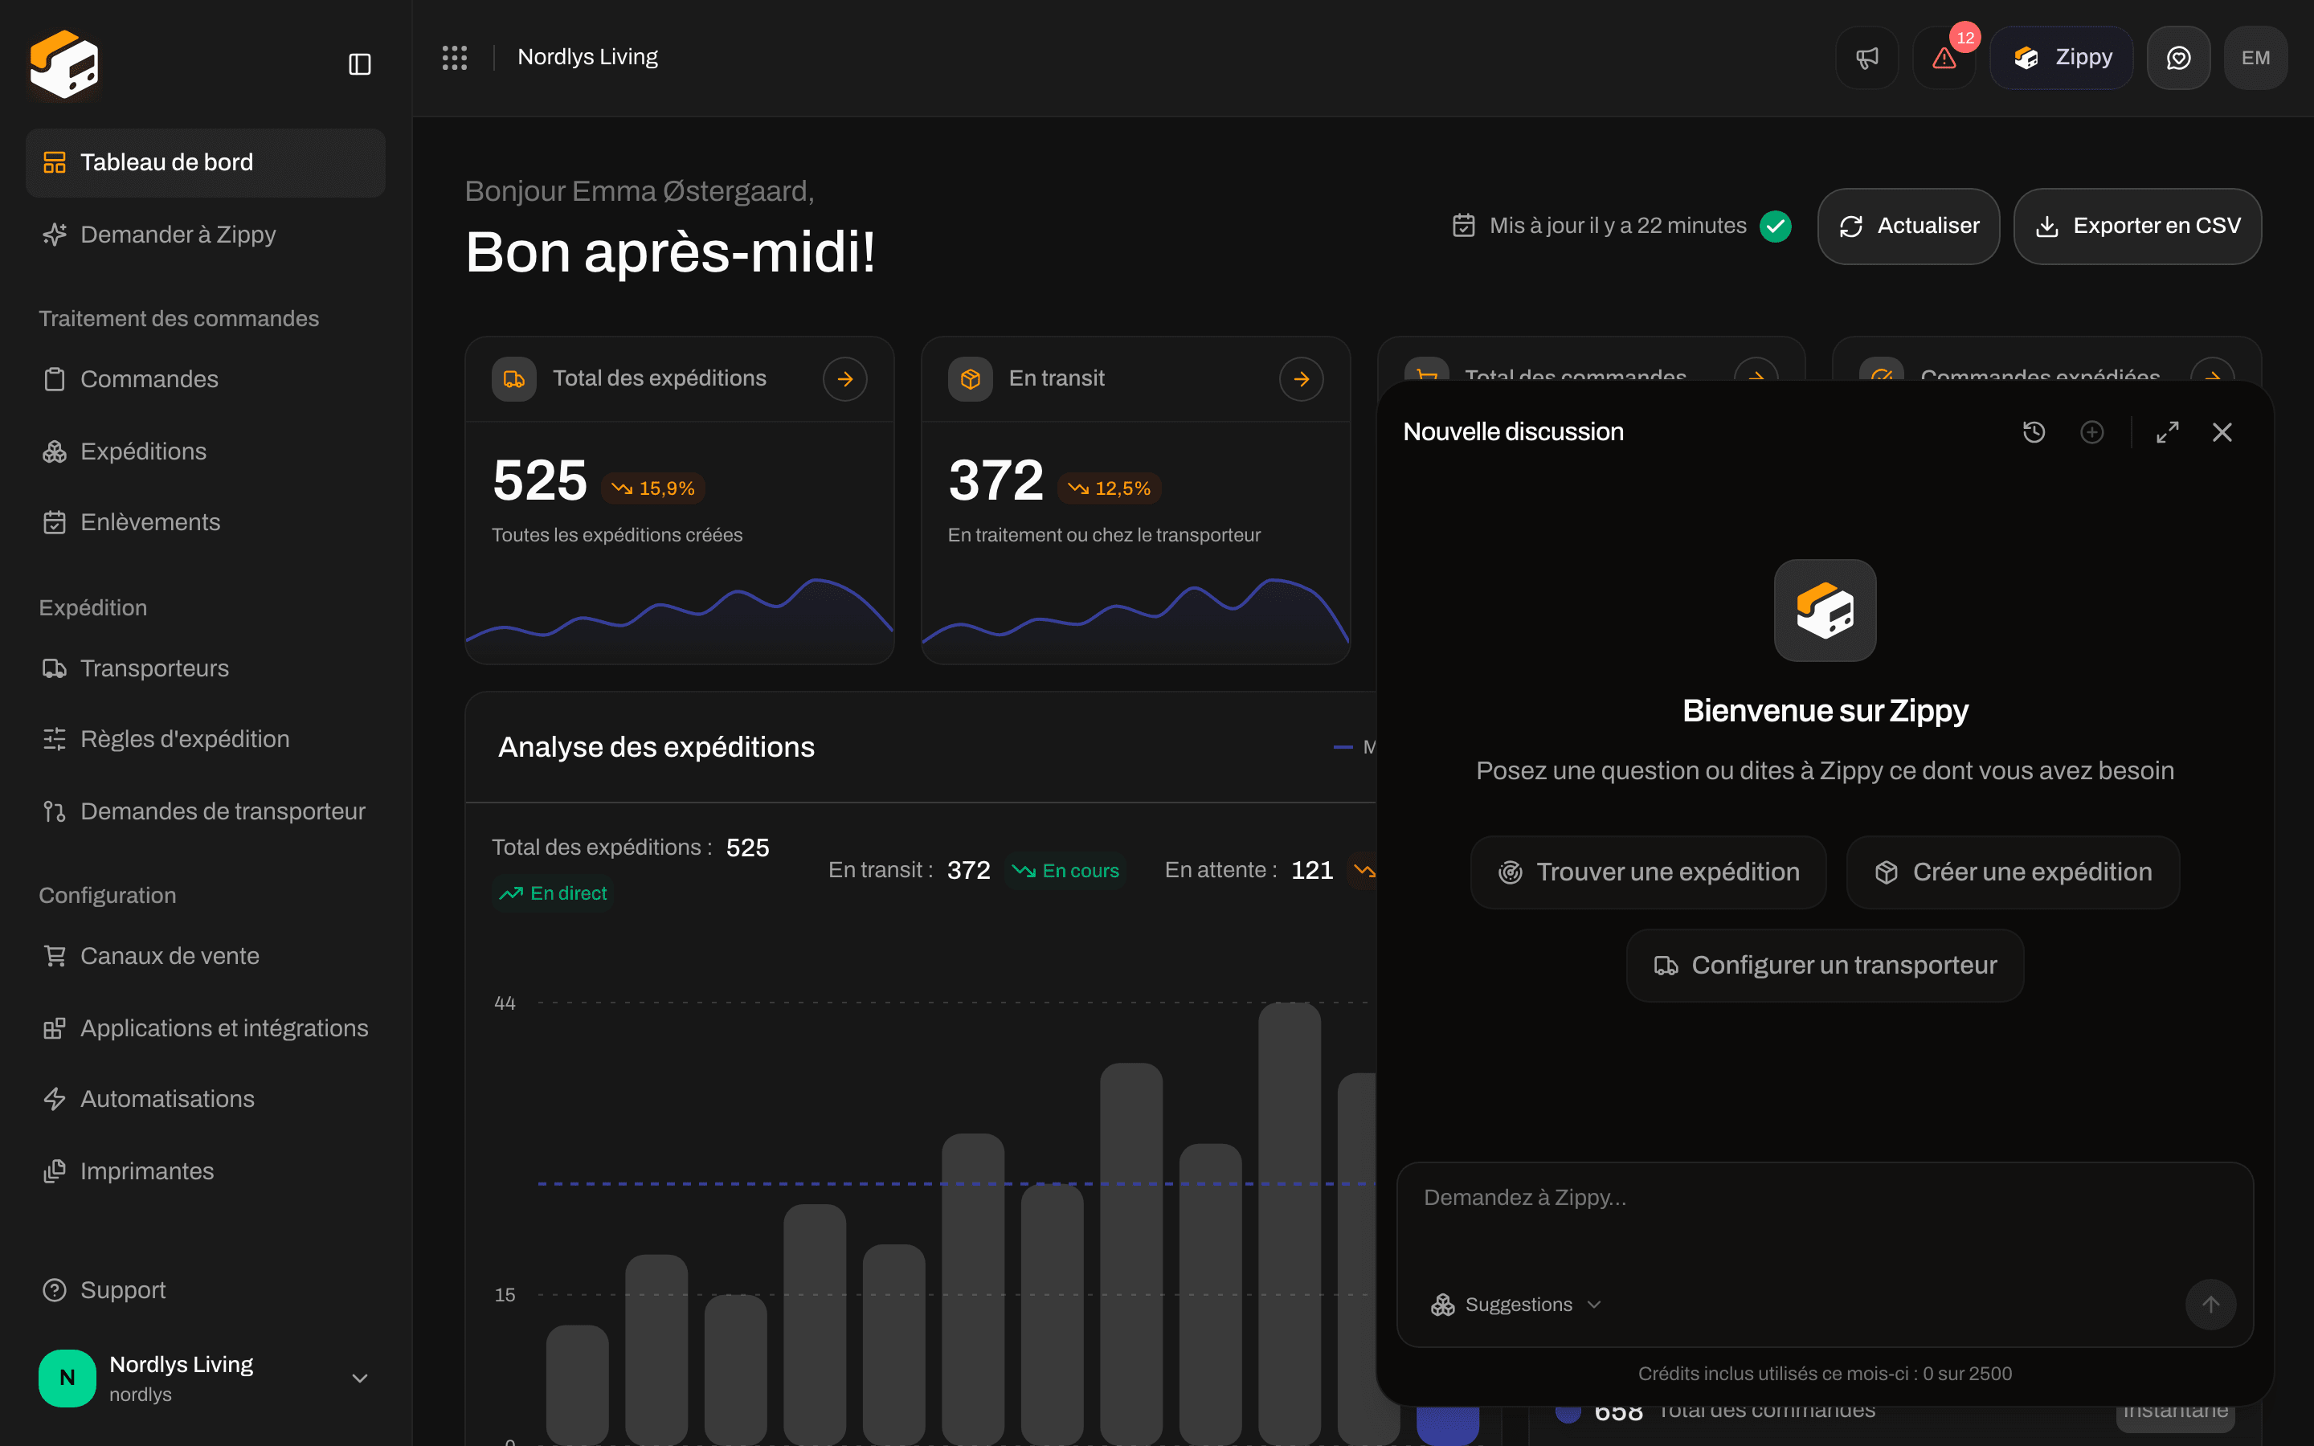Open the Imprimantes page
The image size is (2314, 1446).
[x=206, y=1171]
